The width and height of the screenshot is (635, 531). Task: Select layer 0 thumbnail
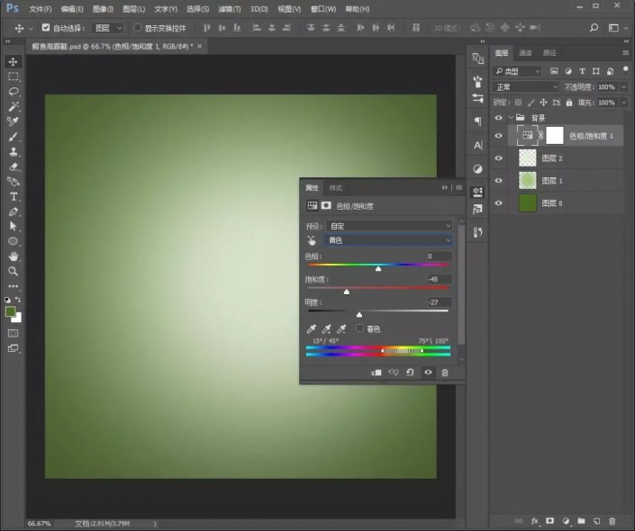point(527,203)
